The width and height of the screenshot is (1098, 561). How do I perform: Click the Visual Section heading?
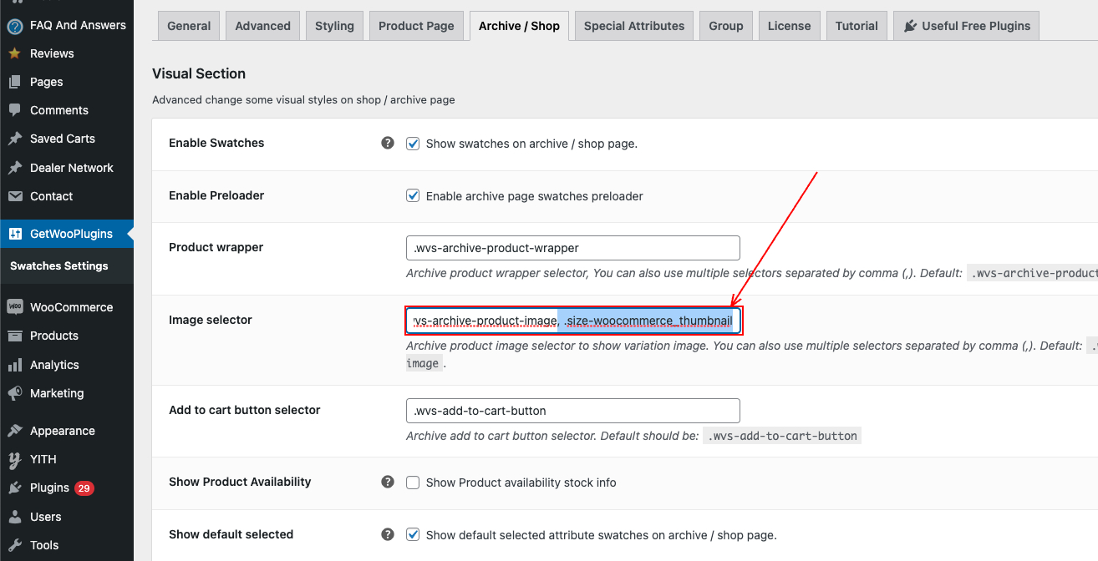click(199, 73)
